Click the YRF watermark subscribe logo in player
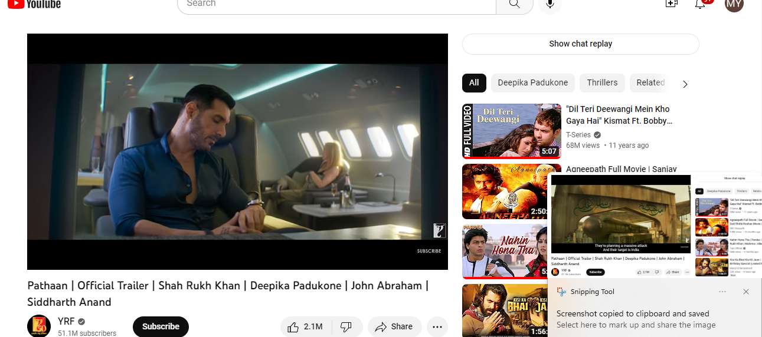Screen dimensions: 762x337 pyautogui.click(x=439, y=231)
